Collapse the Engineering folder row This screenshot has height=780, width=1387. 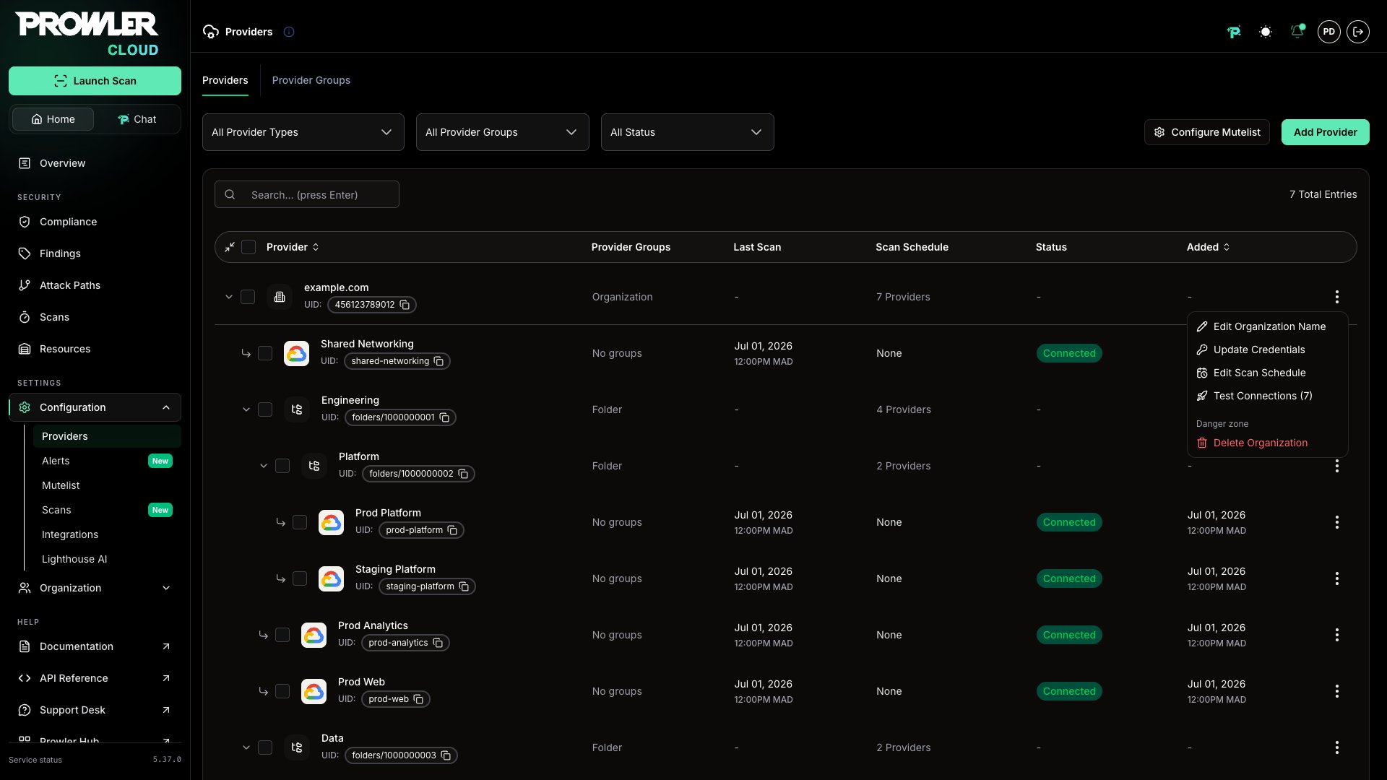pos(246,409)
